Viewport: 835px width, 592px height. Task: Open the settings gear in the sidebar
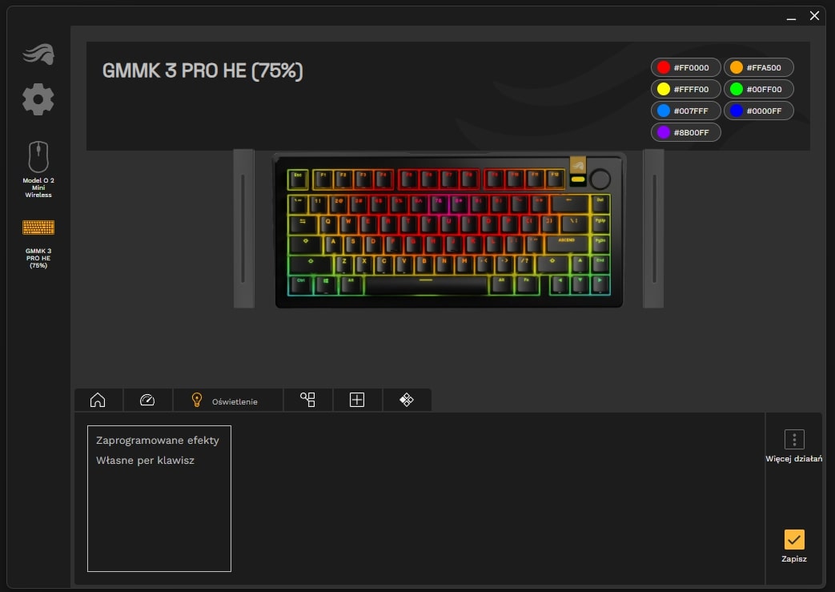38,99
